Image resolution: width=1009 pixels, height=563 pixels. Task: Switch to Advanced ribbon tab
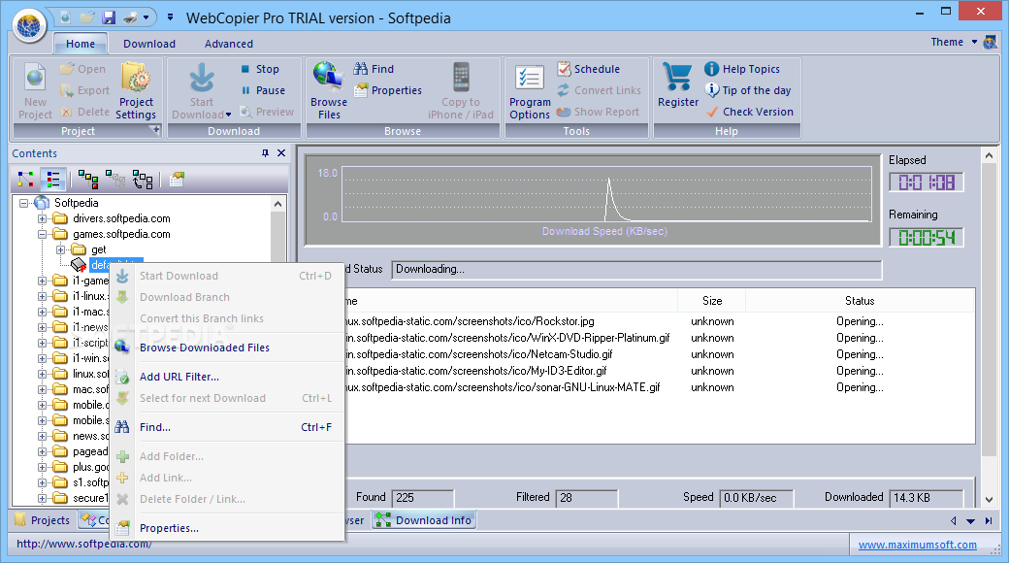(x=228, y=44)
